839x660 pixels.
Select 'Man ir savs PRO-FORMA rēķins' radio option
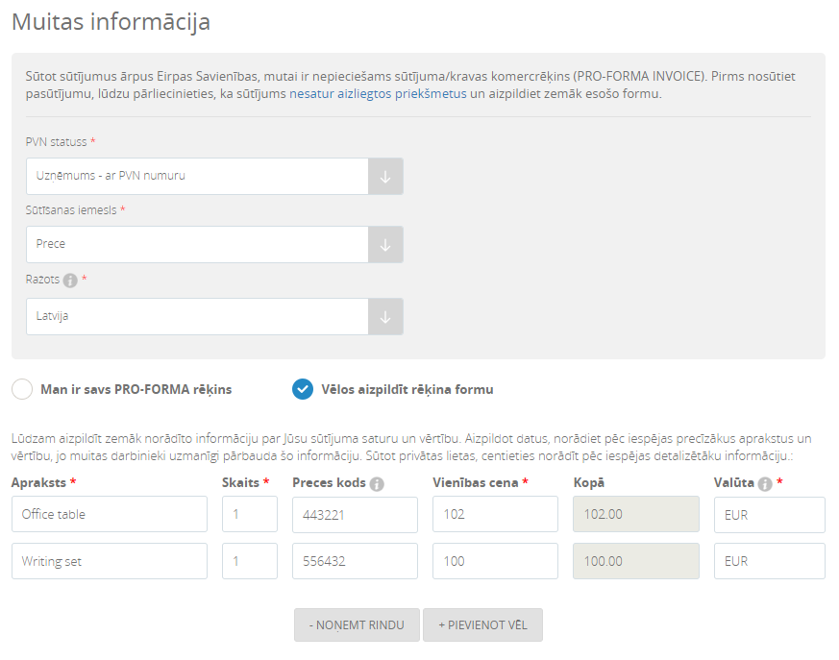click(x=22, y=389)
